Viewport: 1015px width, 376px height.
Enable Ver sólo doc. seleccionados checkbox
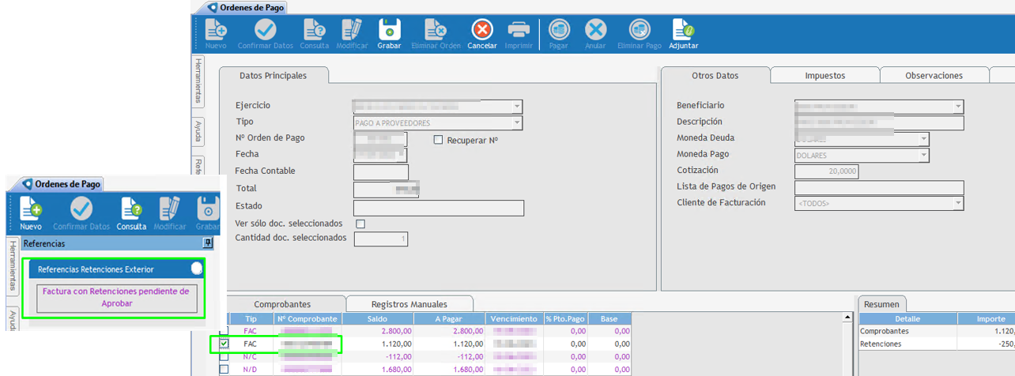[360, 224]
